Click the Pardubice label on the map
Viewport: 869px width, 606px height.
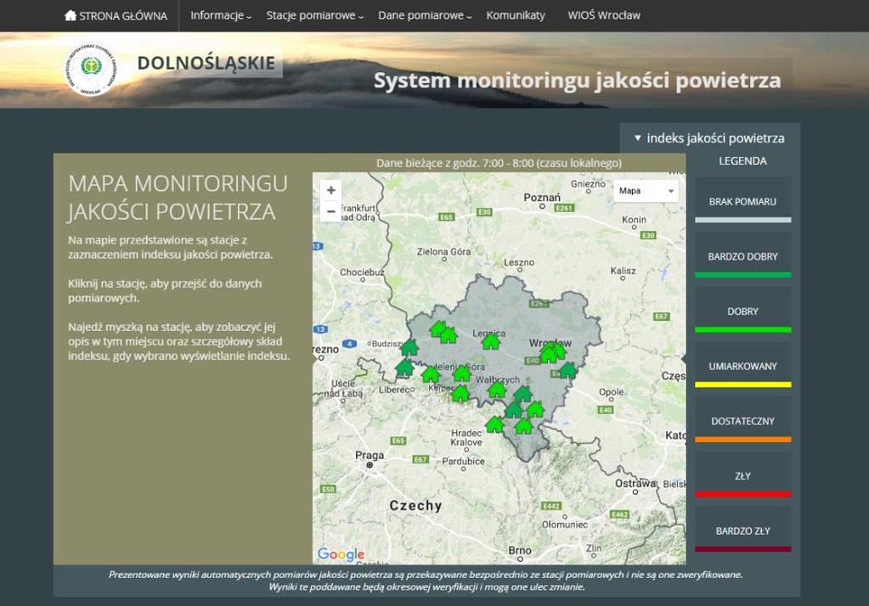[463, 461]
